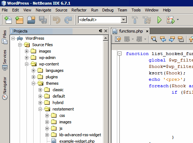This screenshot has height=143, width=193.
Task: Open the Source menu
Action: (x=61, y=10)
